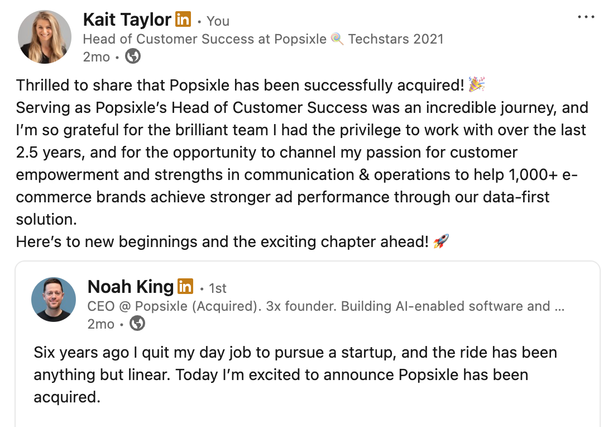Open the post options three-dot menu

586,17
